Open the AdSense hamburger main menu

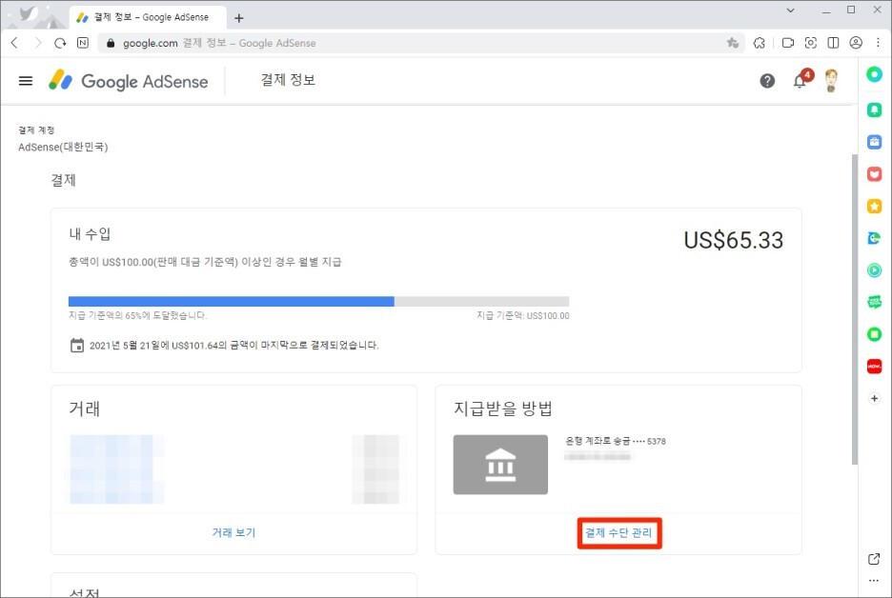pyautogui.click(x=26, y=81)
